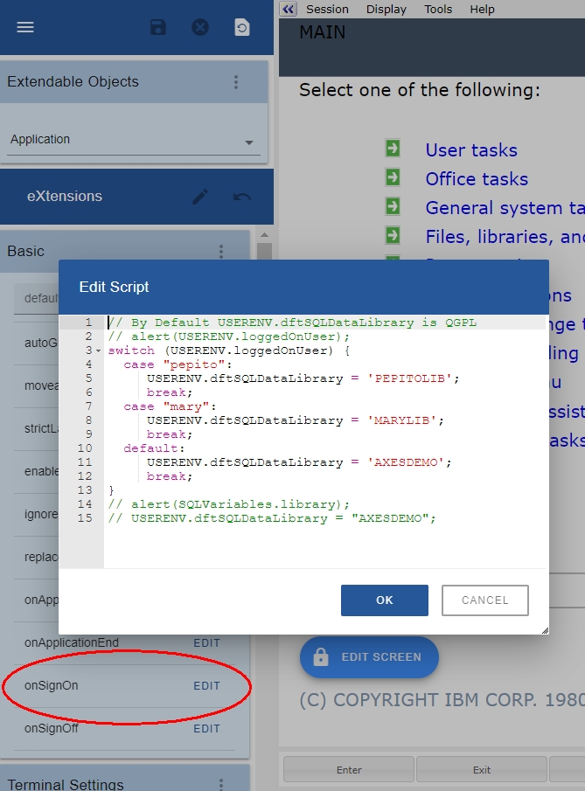Open Basic section three-dot menu
This screenshot has width=585, height=791.
(x=221, y=252)
